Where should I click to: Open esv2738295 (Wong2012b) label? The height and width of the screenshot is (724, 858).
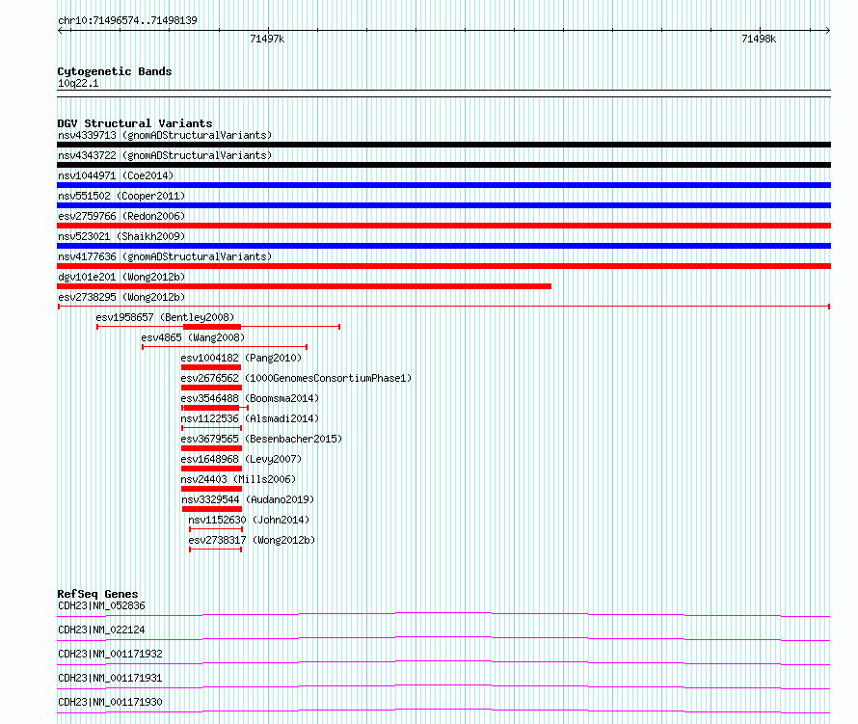coord(121,297)
